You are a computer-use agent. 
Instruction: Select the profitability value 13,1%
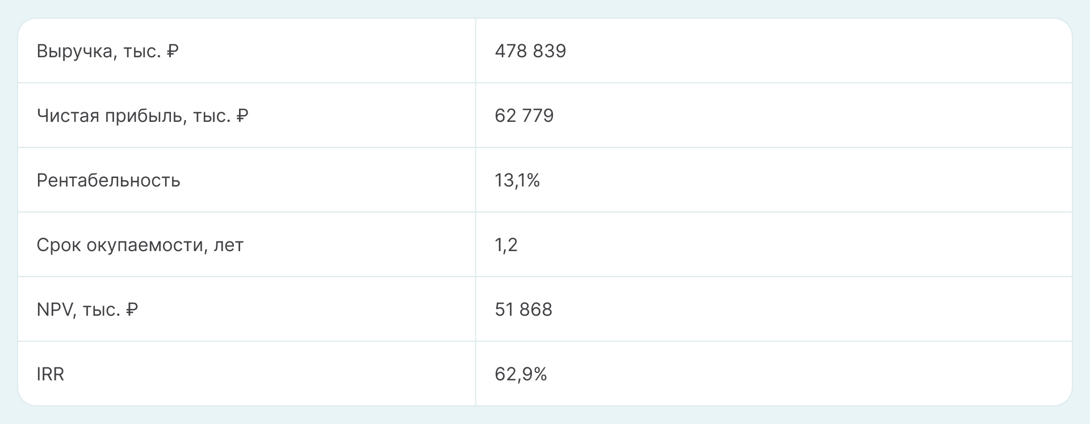tap(517, 181)
